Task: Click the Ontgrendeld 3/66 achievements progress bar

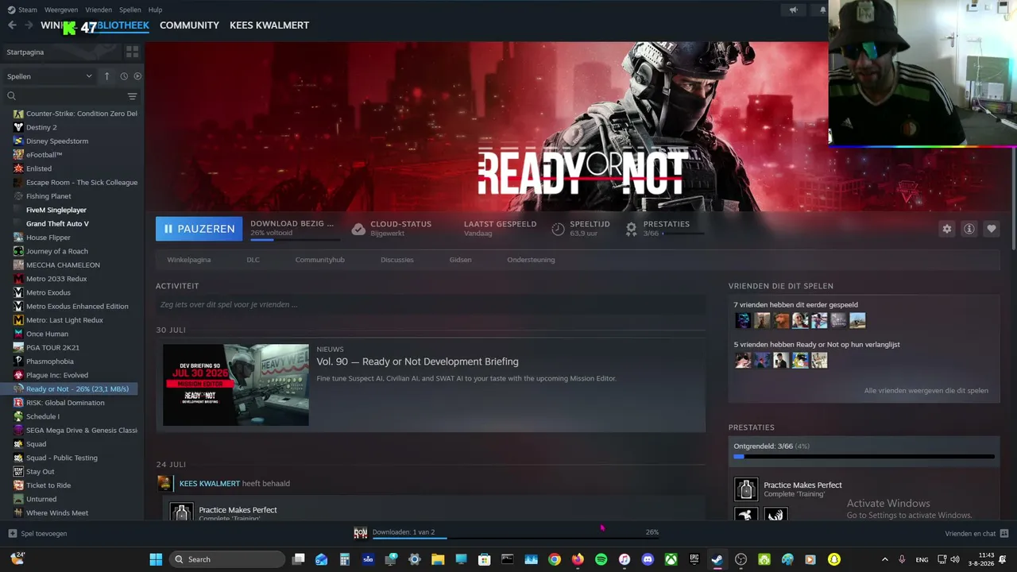Action: coord(864,457)
